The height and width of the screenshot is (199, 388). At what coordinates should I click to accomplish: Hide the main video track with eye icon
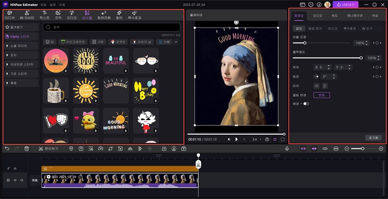[x=15, y=180]
